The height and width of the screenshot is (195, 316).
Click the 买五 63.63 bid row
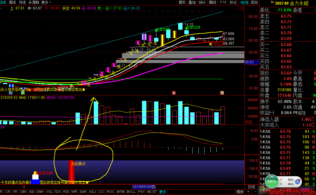coord(287,67)
